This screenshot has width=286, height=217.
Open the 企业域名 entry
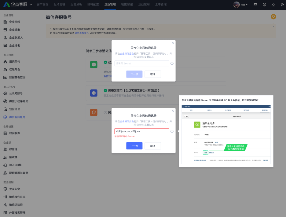click(x=15, y=45)
